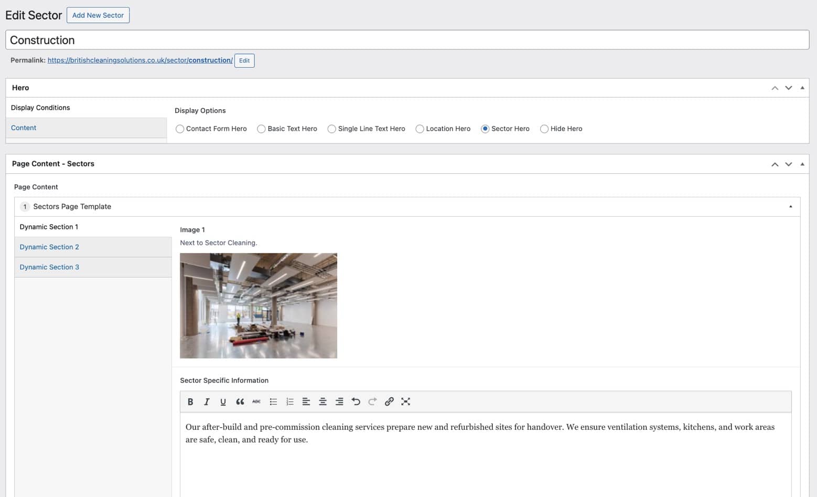Image resolution: width=817 pixels, height=497 pixels.
Task: Choose the Location Hero radio button
Action: [x=420, y=129]
